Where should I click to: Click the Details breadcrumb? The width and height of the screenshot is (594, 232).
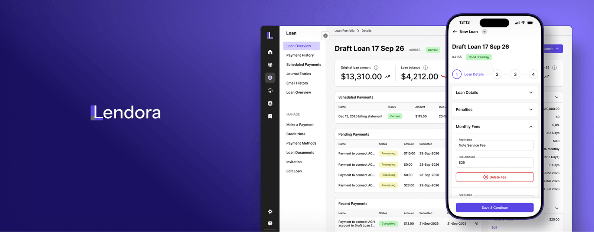coord(366,31)
